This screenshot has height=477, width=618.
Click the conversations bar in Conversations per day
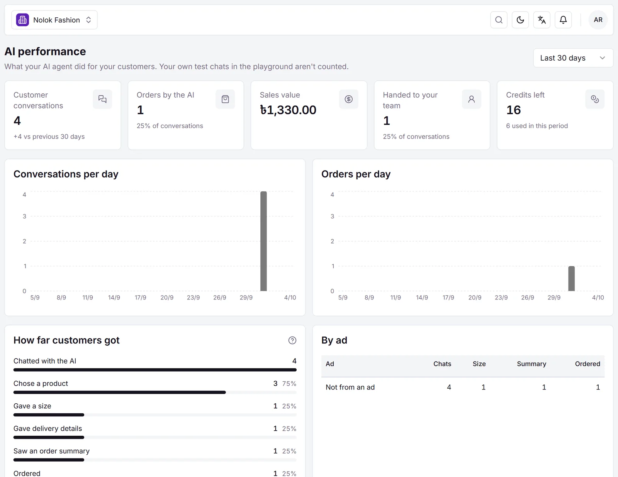[x=263, y=241]
